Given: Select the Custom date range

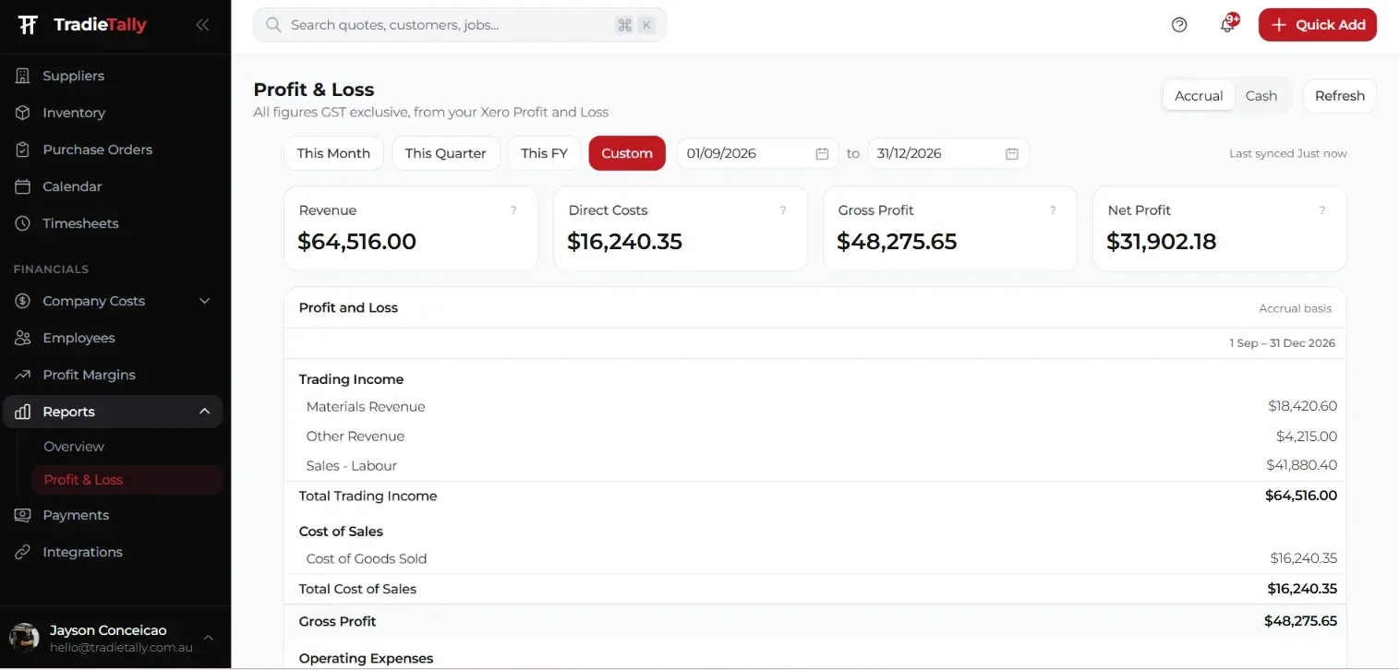Looking at the screenshot, I should click(627, 153).
